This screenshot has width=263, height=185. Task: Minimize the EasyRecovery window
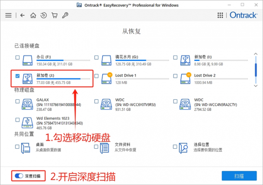229,5
